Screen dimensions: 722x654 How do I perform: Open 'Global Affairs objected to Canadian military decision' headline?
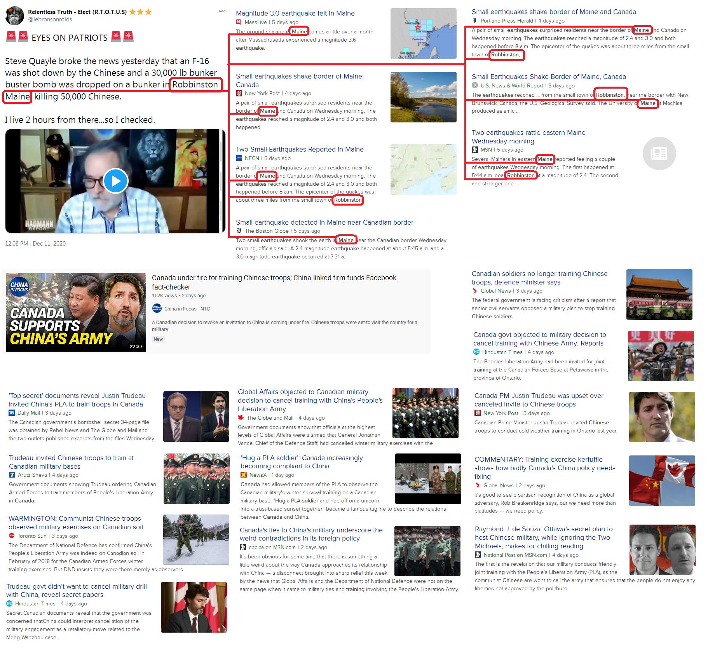tap(310, 400)
